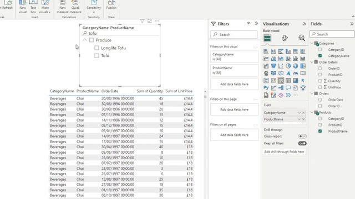The image size is (355, 199).
Task: Click the New visual button
Action: [23, 7]
